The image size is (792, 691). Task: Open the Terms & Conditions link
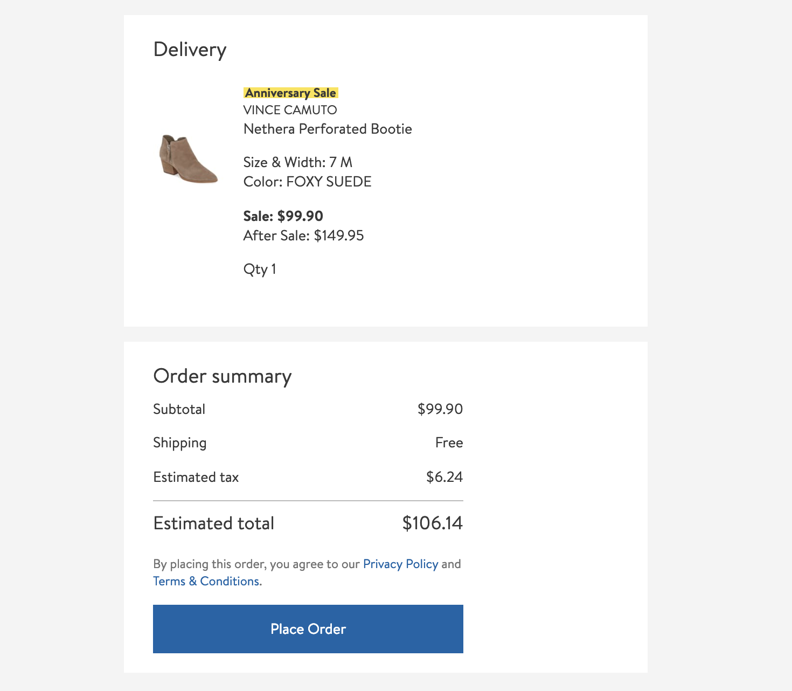(206, 581)
